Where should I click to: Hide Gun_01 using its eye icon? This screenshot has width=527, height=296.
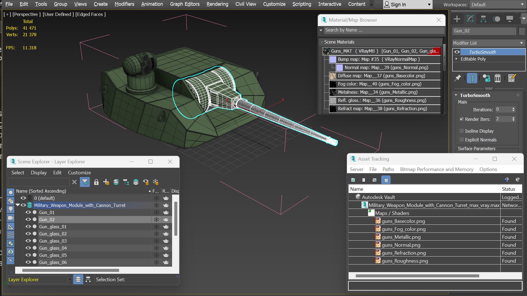(28, 212)
